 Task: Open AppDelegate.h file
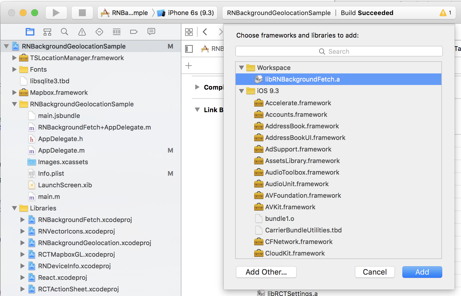click(x=60, y=139)
